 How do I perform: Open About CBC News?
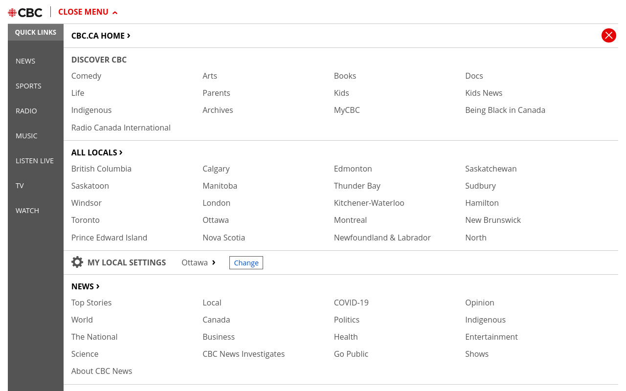click(x=102, y=371)
